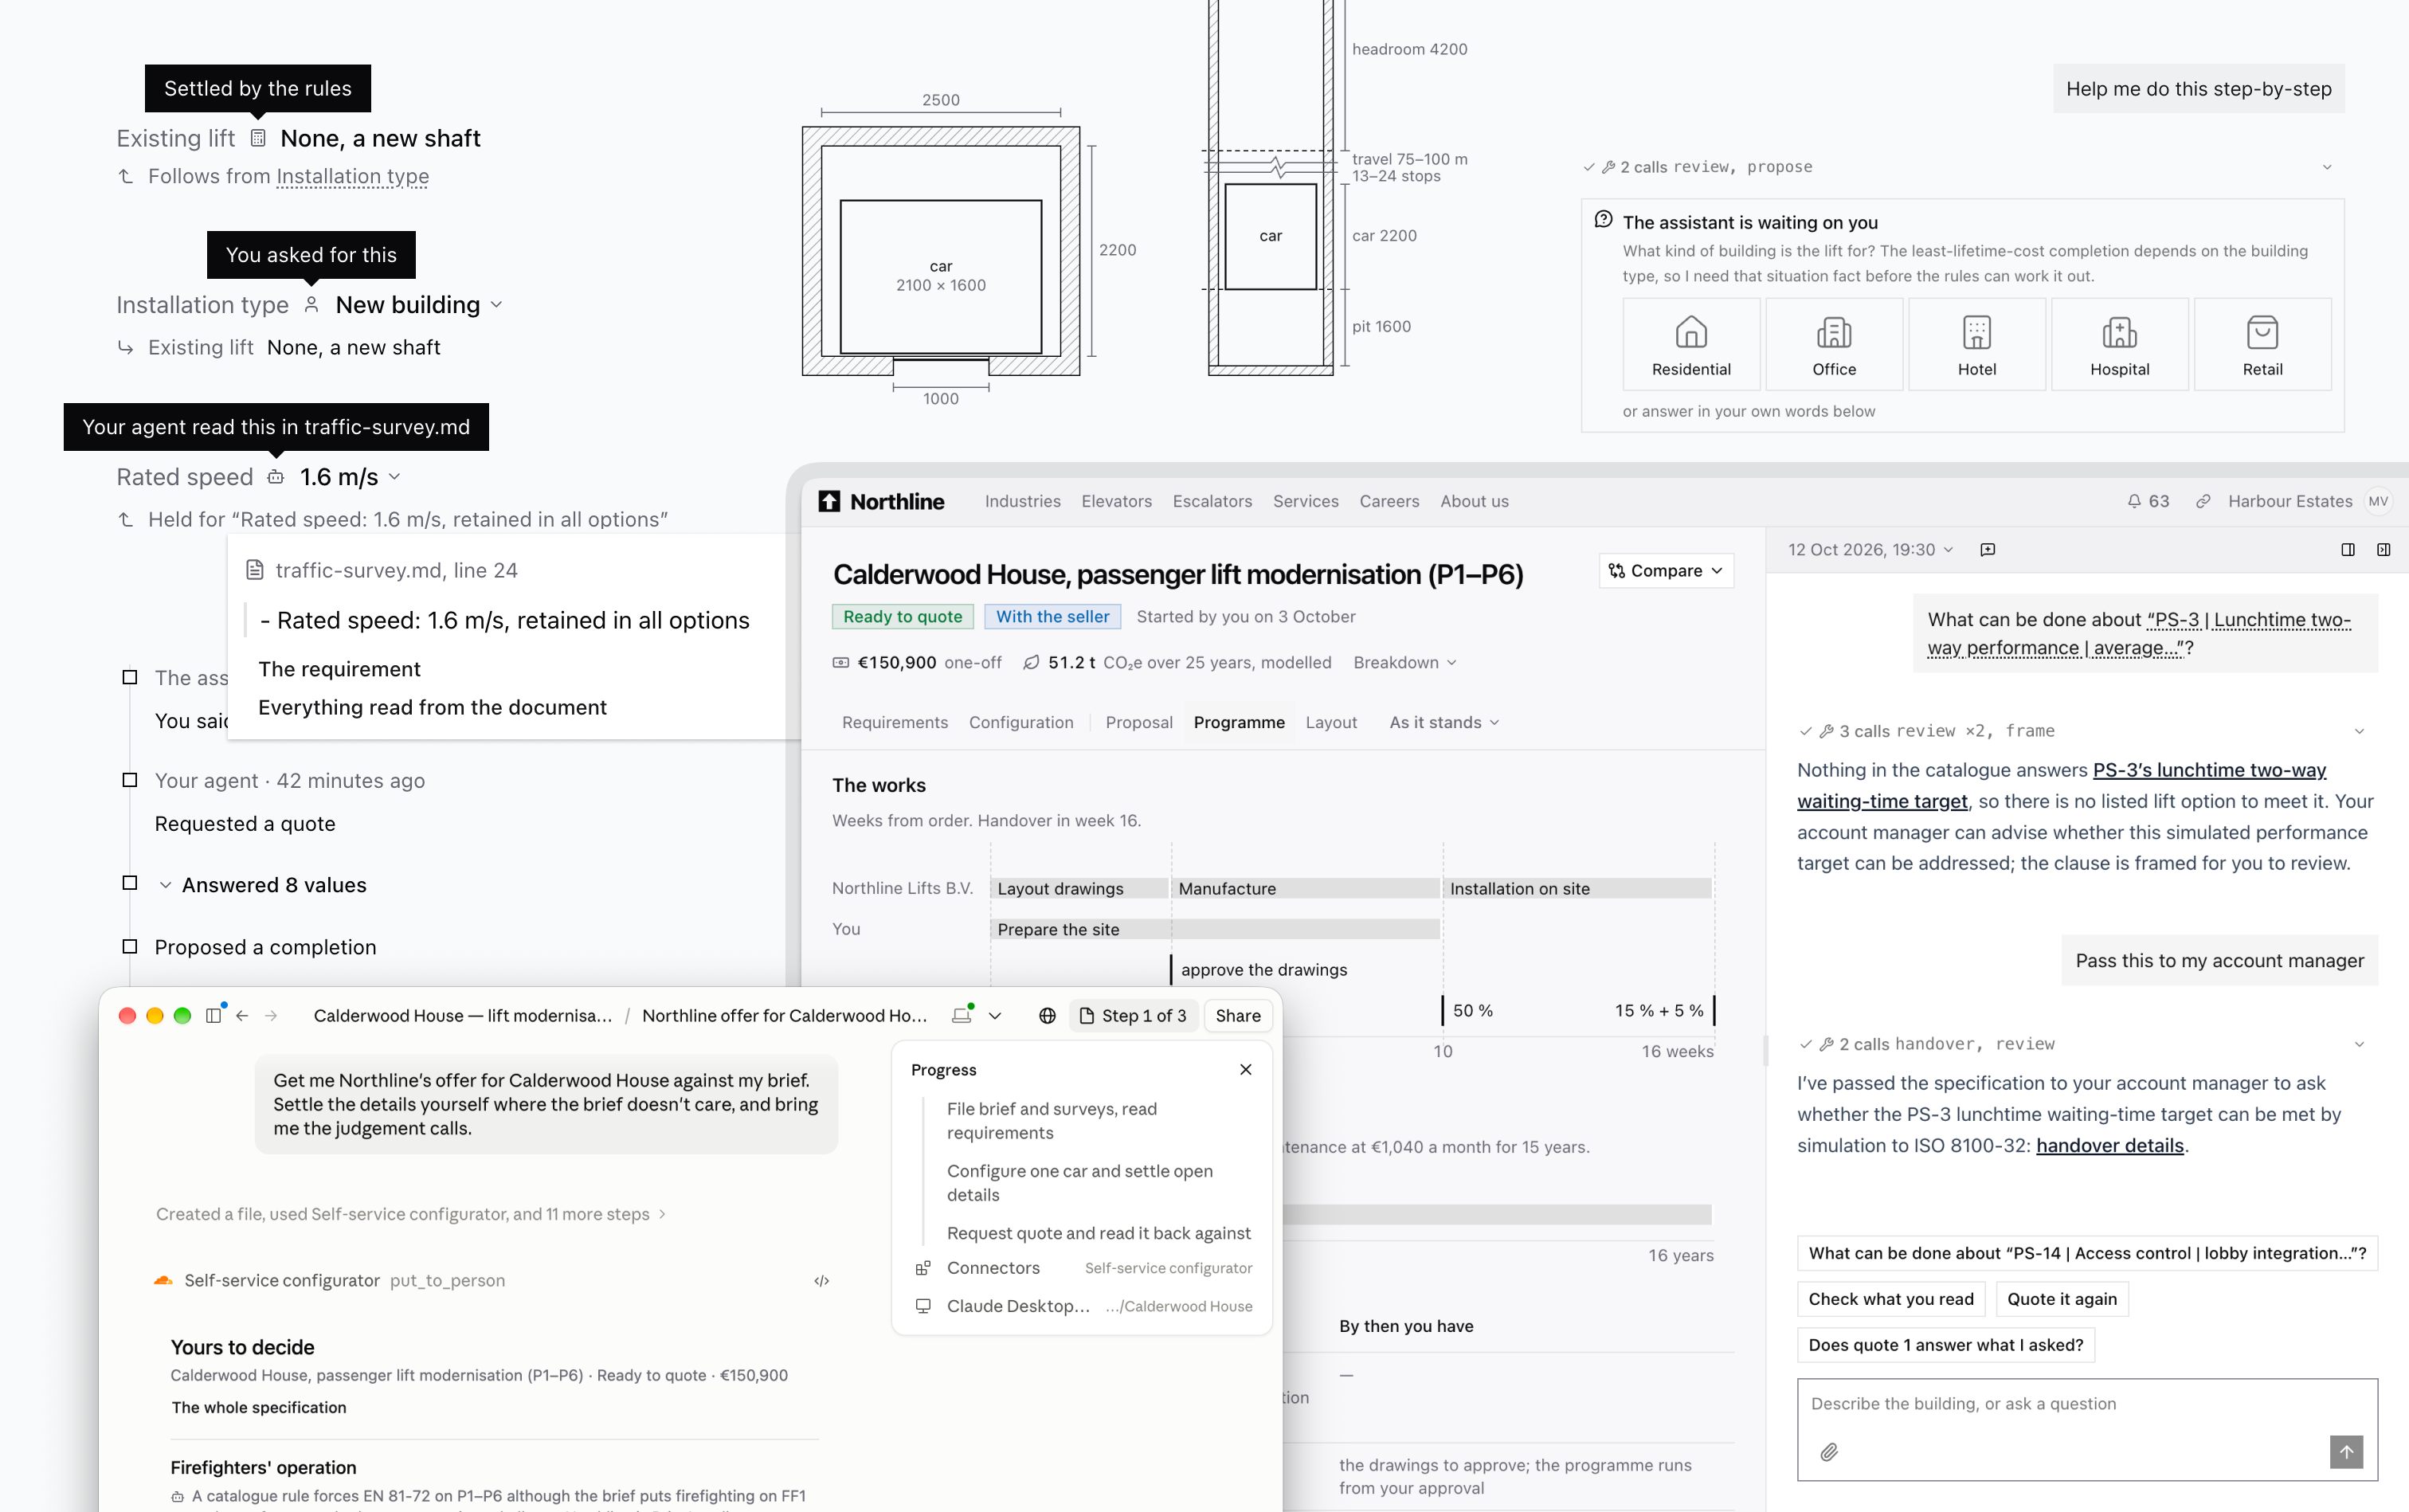Screen dimensions: 2409x1512
Task: Switch to the Configuration tab
Action: click(1020, 722)
